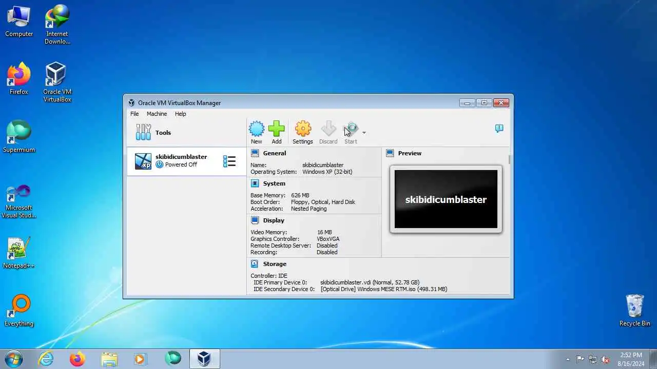657x369 pixels.
Task: Open the Notepad++ desktop shortcut
Action: click(x=19, y=253)
